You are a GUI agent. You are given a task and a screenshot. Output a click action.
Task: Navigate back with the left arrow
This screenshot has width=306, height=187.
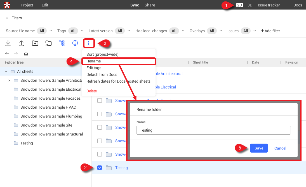click(7, 53)
